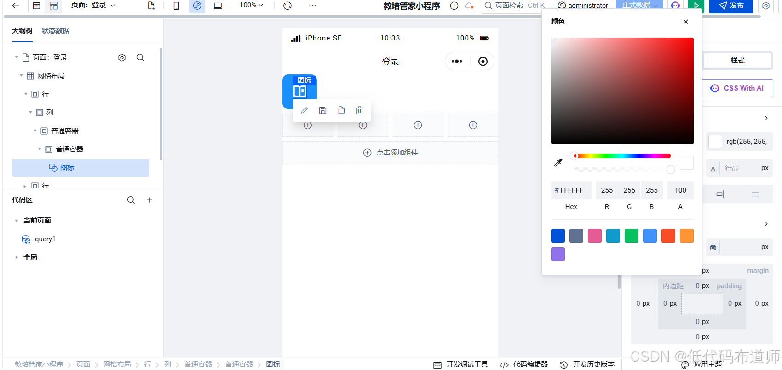Switch to the layout view mode icon
The height and width of the screenshot is (370, 782).
click(x=54, y=6)
